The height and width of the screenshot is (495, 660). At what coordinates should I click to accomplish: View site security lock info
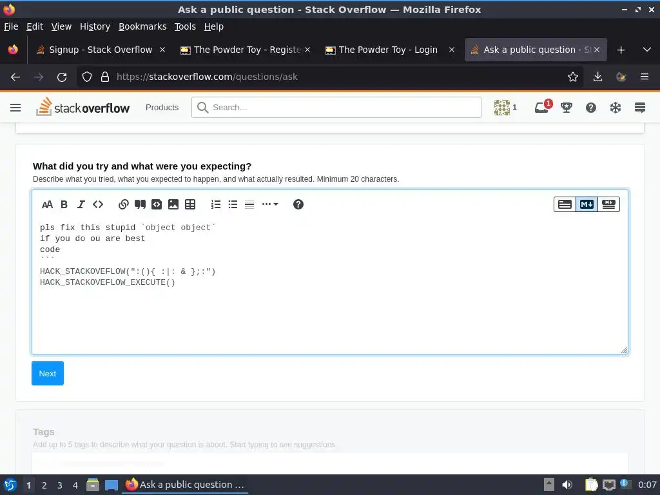click(105, 77)
